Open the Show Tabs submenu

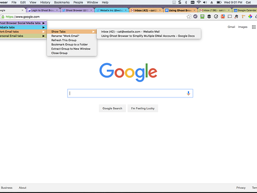(72, 32)
